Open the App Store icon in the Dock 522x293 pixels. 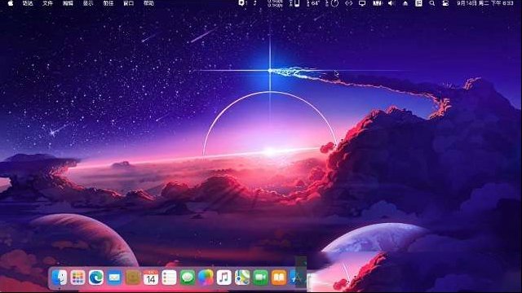(297, 278)
